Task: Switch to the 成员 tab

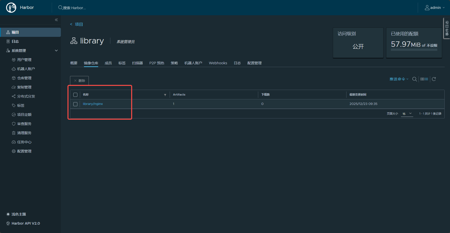Action: [108, 63]
